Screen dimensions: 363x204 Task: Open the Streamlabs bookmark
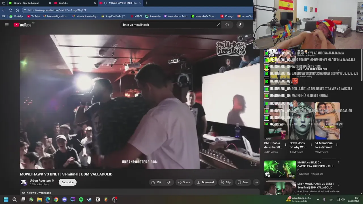pos(153,16)
